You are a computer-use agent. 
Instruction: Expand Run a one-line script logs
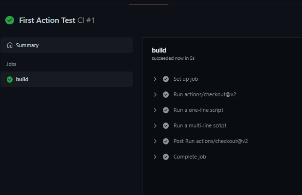155,110
